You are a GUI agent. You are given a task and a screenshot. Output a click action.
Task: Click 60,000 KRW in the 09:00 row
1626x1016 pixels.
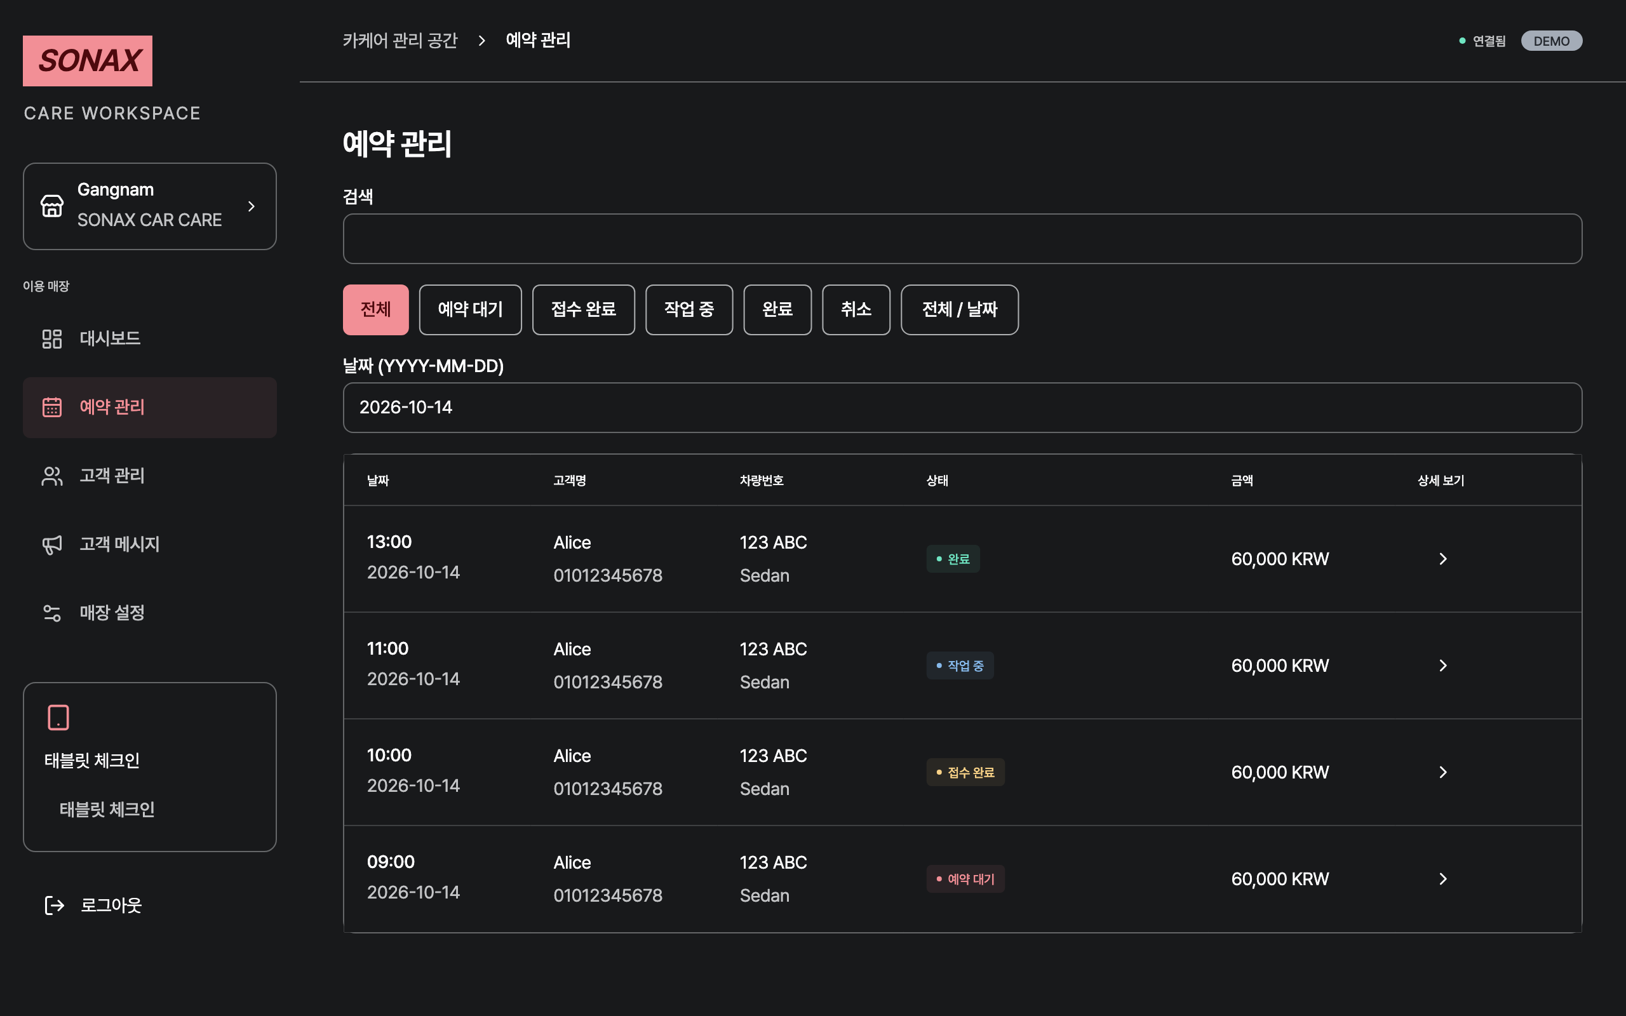pyautogui.click(x=1279, y=879)
